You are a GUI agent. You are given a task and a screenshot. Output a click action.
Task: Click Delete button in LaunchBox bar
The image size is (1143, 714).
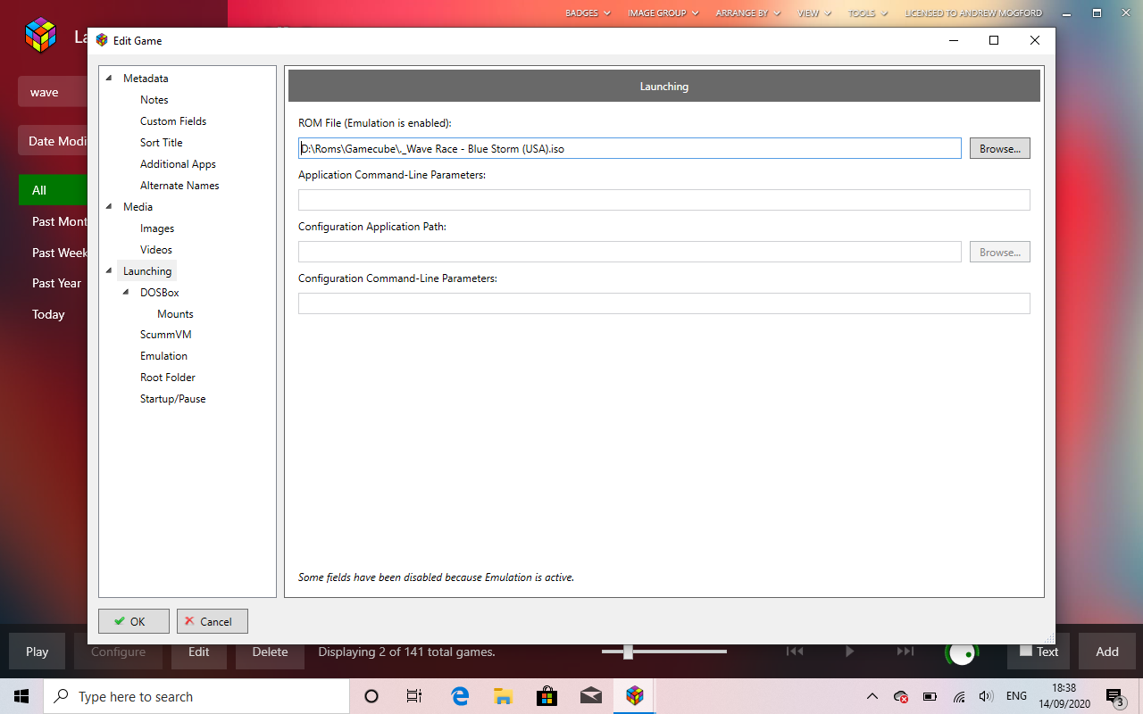tap(270, 652)
